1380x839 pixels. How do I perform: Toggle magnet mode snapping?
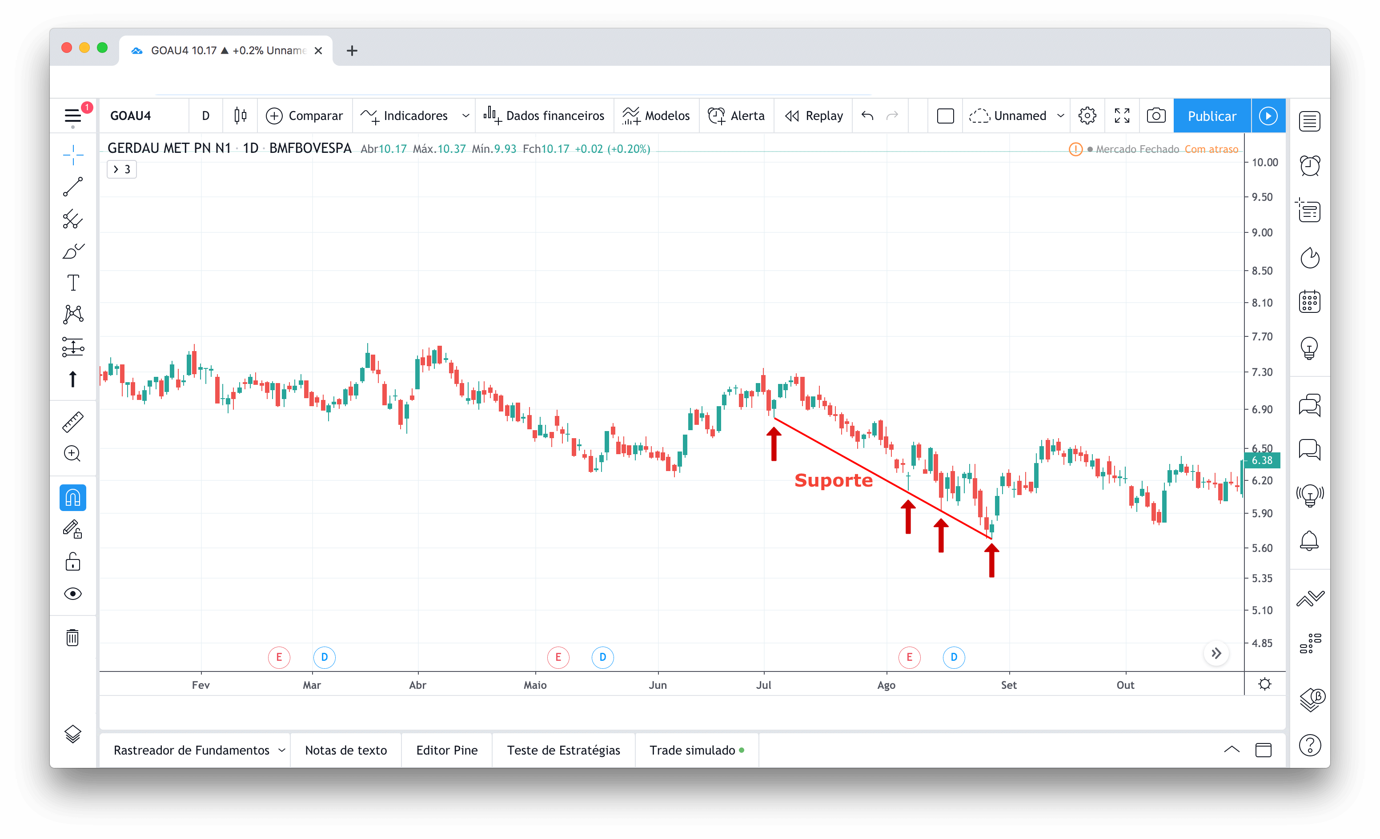pos(73,498)
